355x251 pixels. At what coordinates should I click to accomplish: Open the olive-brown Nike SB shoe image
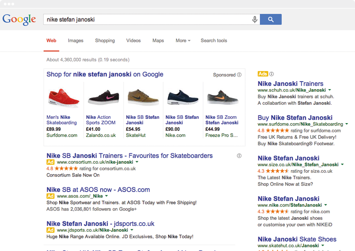[x=143, y=98]
